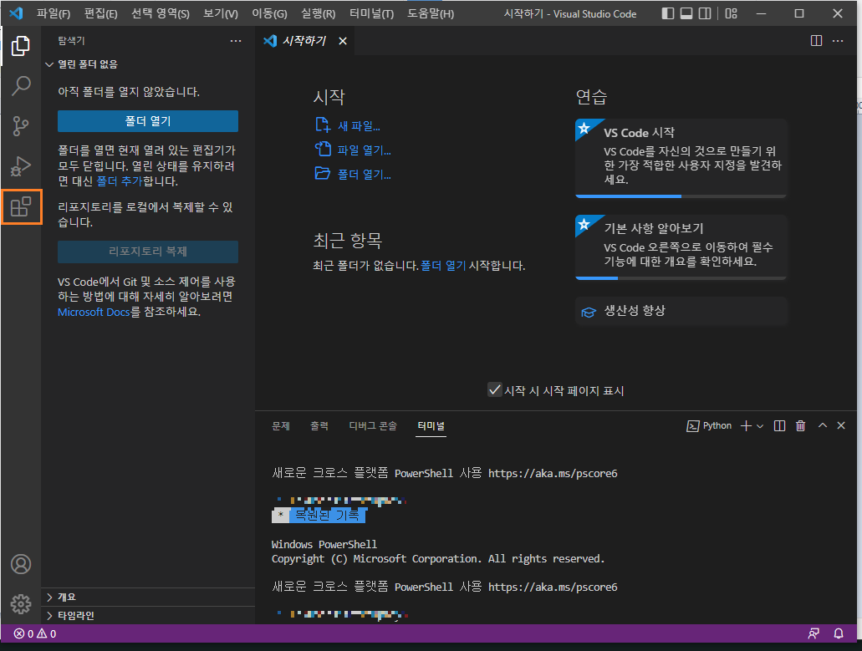Select the 터미널 panel tab
The height and width of the screenshot is (651, 862).
pos(431,425)
